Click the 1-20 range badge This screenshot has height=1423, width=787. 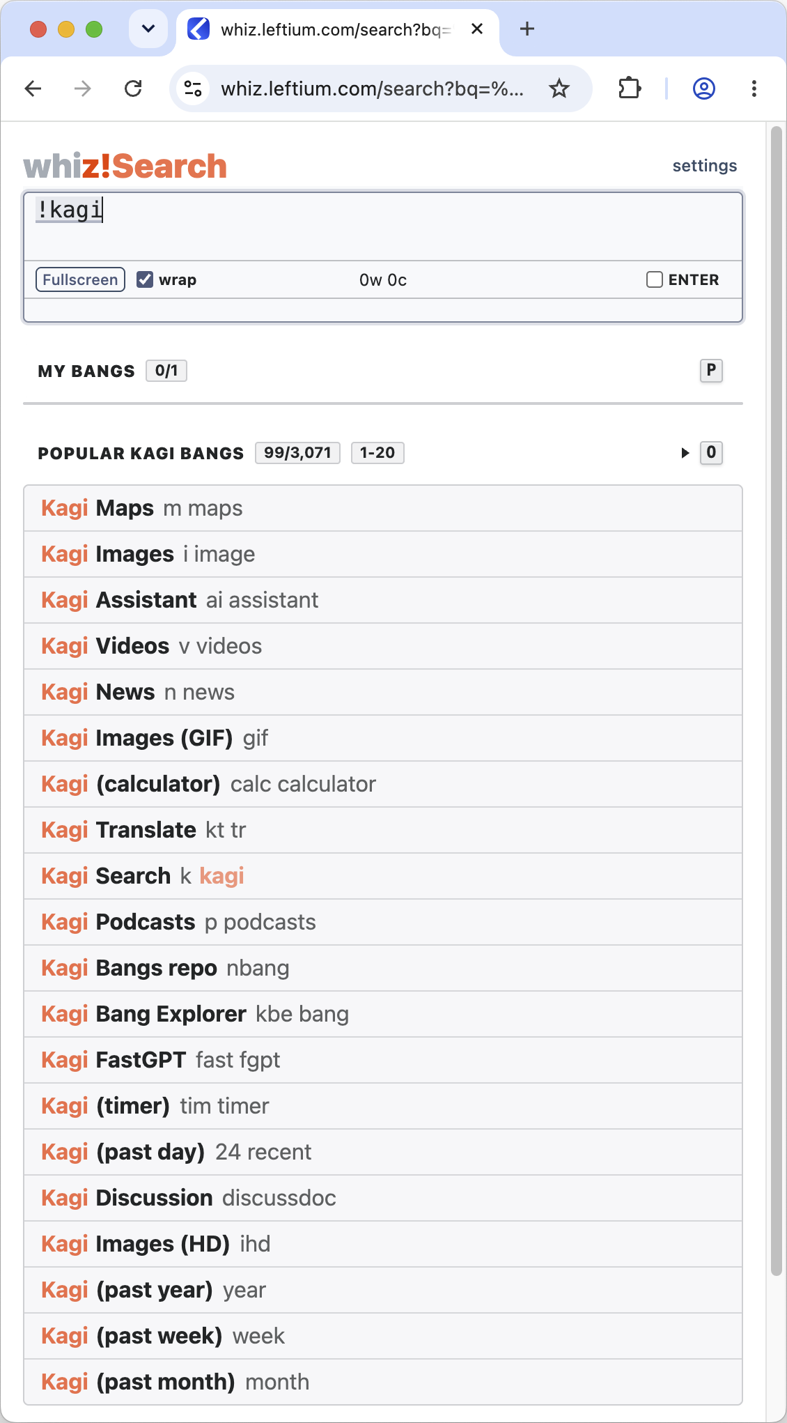(x=377, y=453)
